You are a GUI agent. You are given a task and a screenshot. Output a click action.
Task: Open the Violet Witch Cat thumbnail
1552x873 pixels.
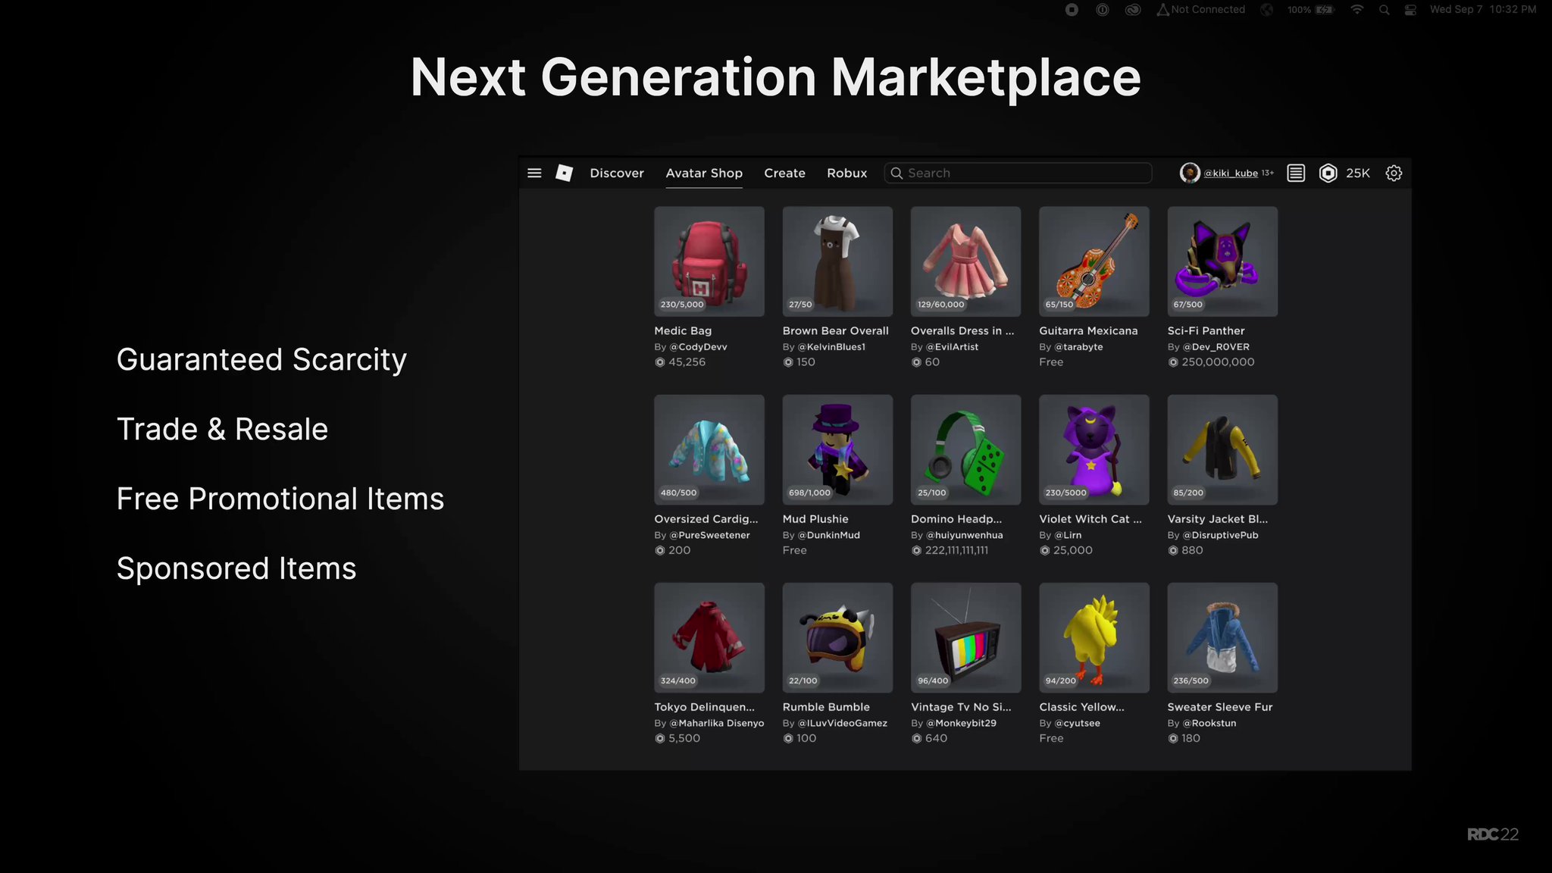coord(1094,449)
